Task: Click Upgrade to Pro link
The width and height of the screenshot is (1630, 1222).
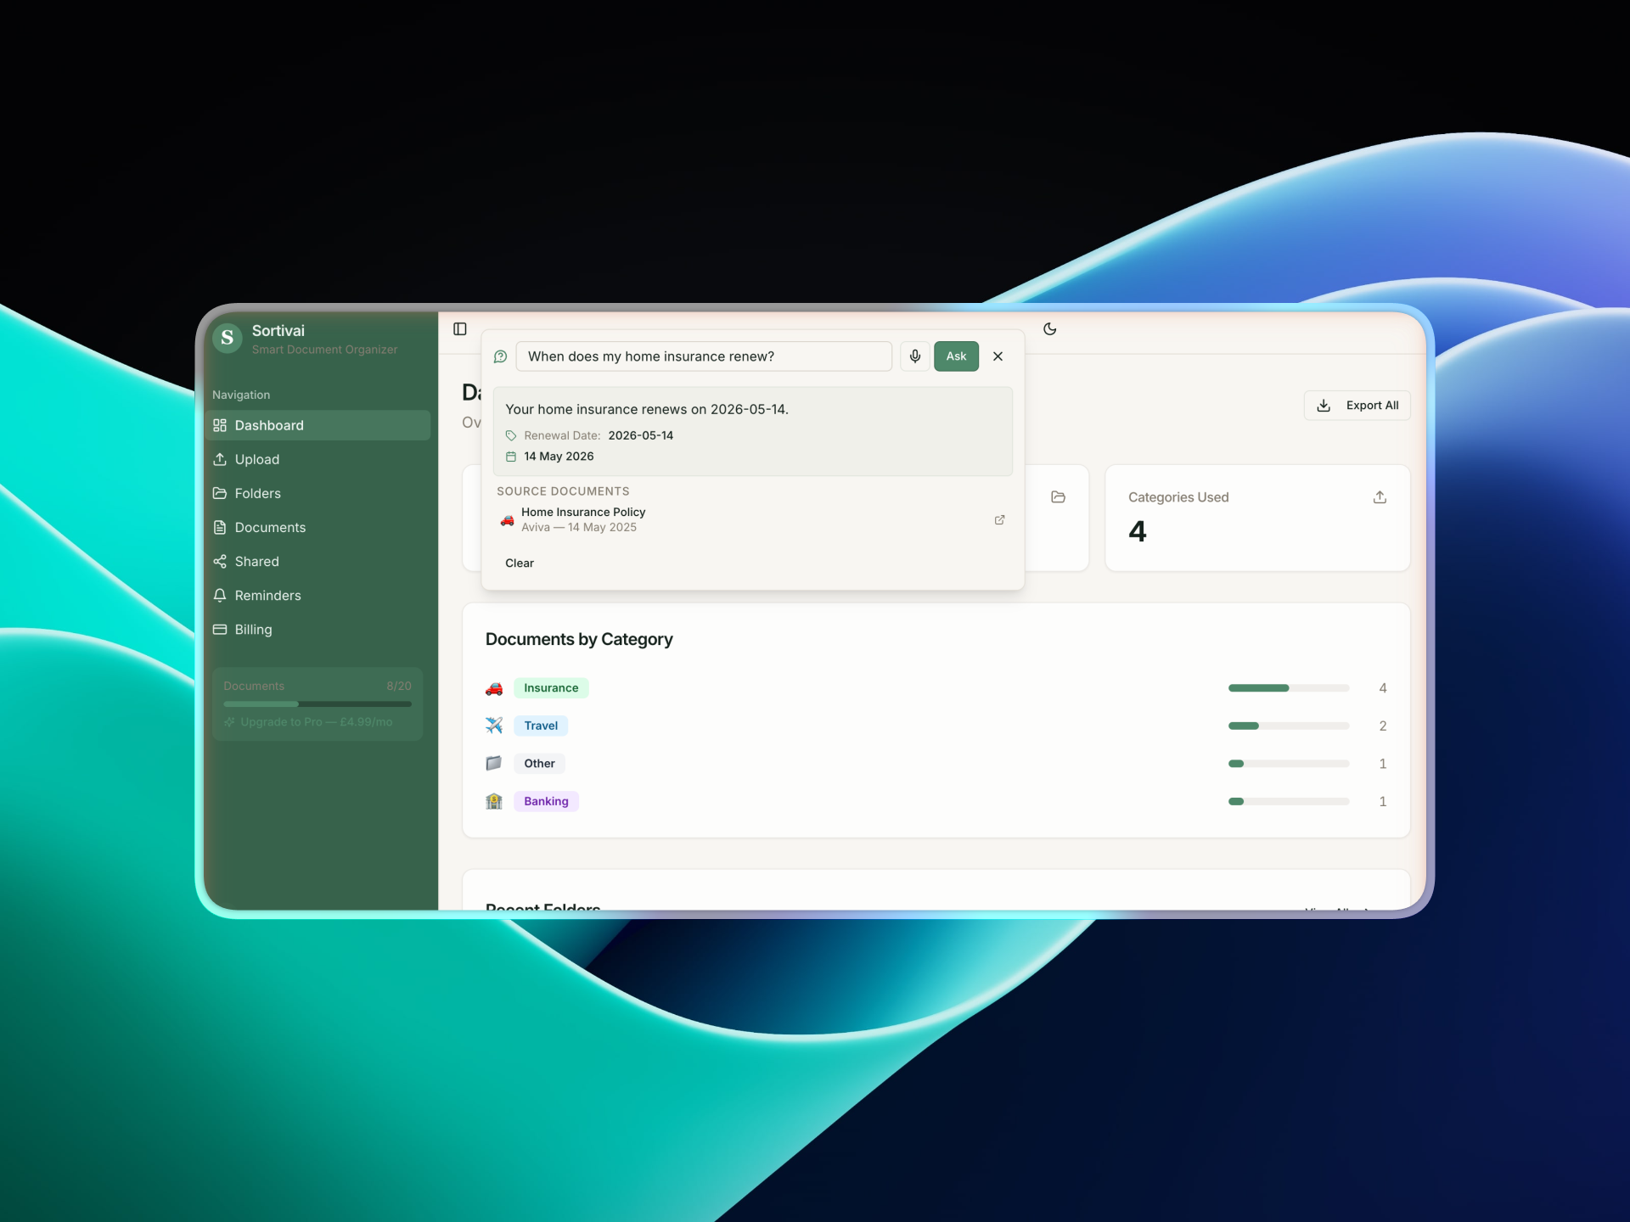Action: (x=308, y=722)
